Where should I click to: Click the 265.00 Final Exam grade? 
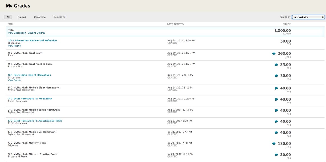point(284,54)
